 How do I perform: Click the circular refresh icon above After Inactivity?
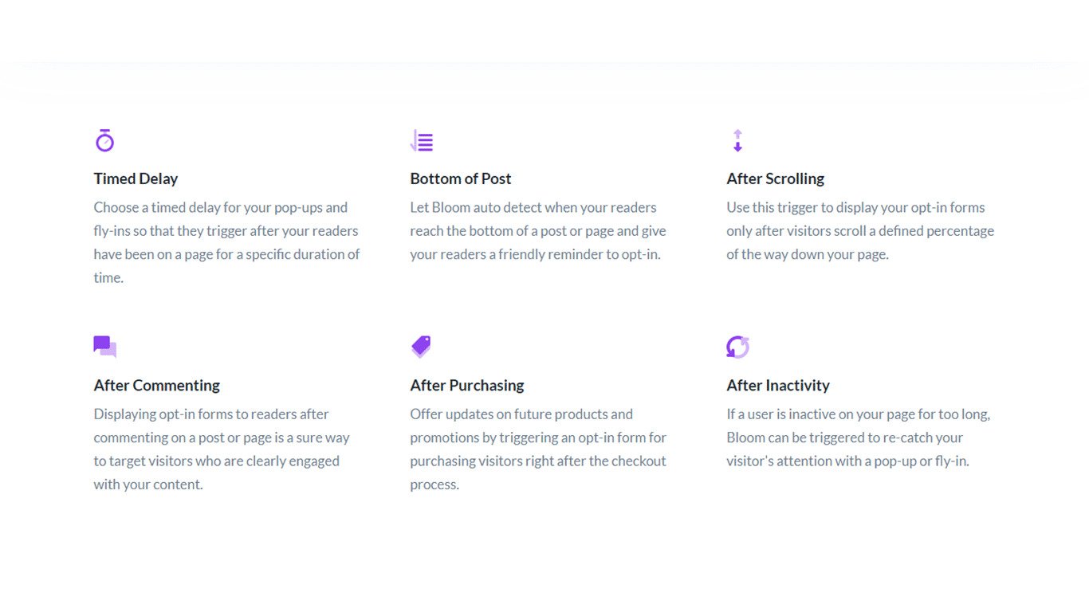tap(737, 347)
